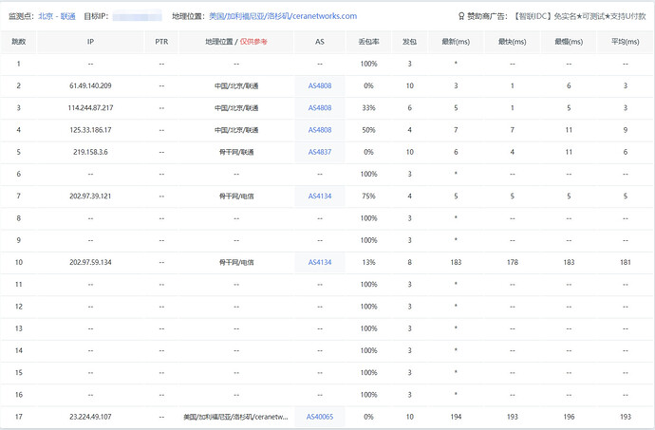Open the AS40065 link

coord(320,417)
